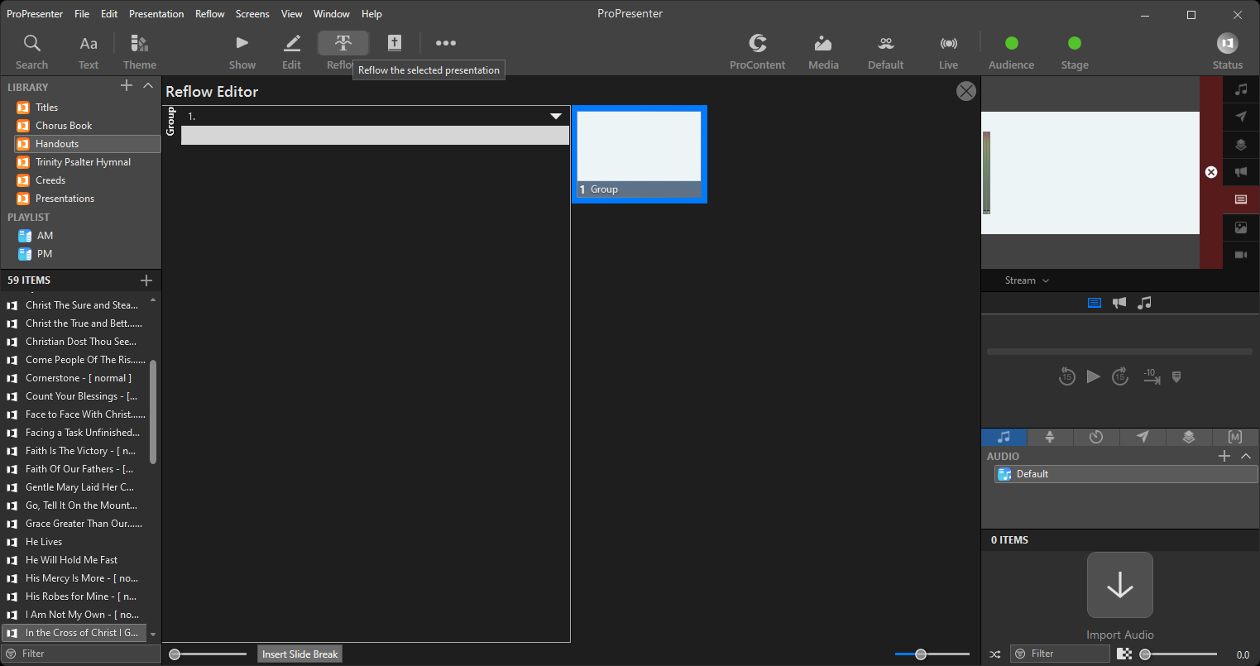The height and width of the screenshot is (666, 1260).
Task: Open the Live capture icon
Action: (x=949, y=52)
